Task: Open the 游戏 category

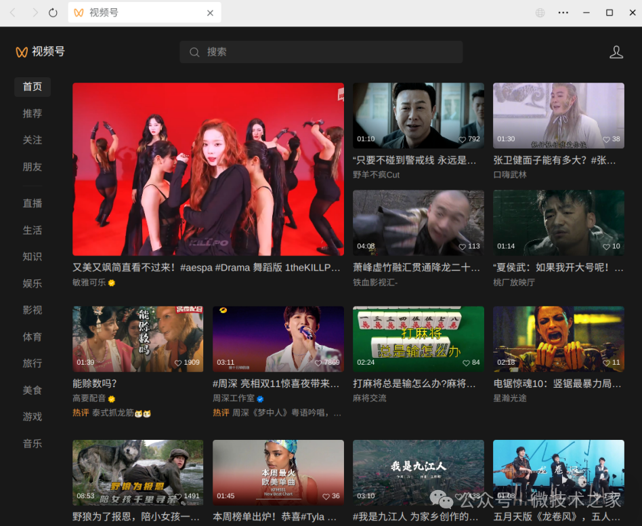Action: coord(33,417)
